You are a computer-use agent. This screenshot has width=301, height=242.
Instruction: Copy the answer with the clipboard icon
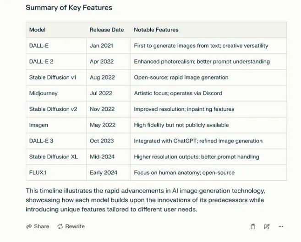tap(253, 226)
